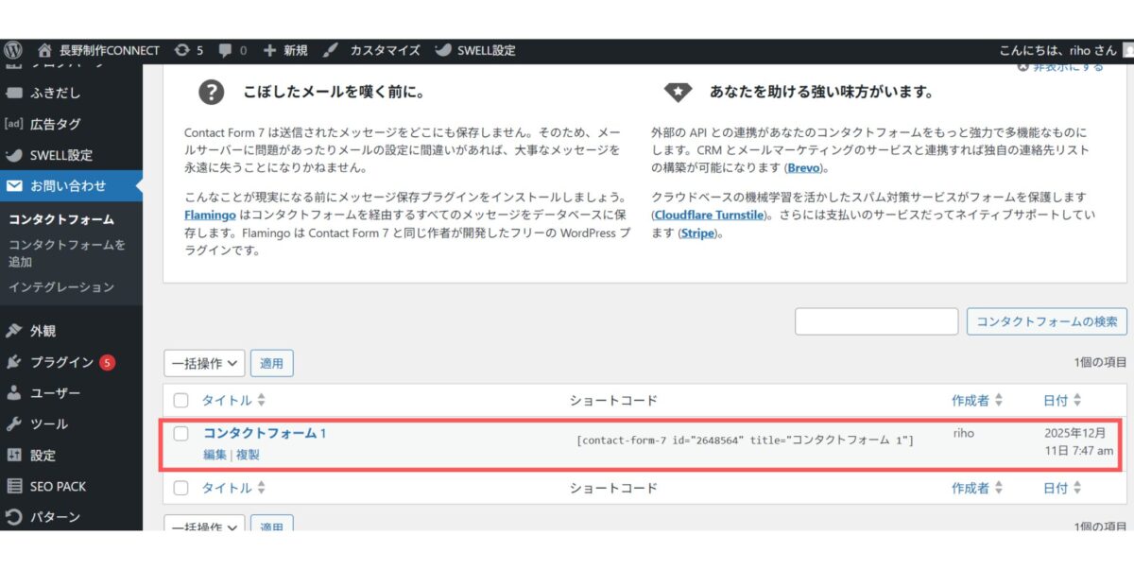Toggle the select-all checkbox in bottom row
Image resolution: width=1134 pixels, height=570 pixels.
click(x=181, y=488)
